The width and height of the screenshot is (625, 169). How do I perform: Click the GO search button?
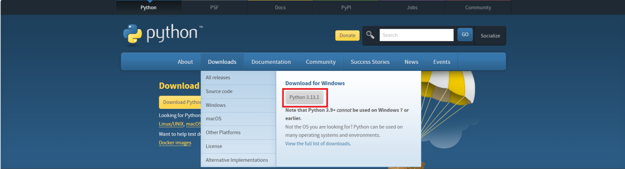pyautogui.click(x=465, y=35)
